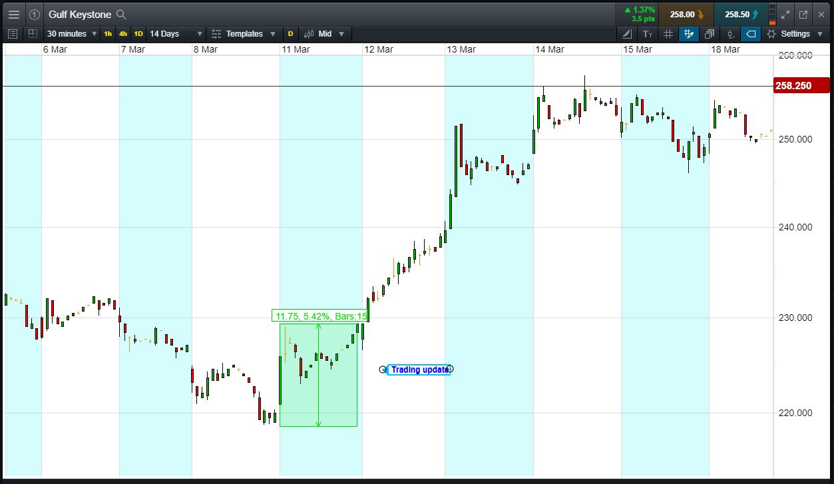Click the 258.50 buy price button
The width and height of the screenshot is (834, 484).
[x=741, y=14]
